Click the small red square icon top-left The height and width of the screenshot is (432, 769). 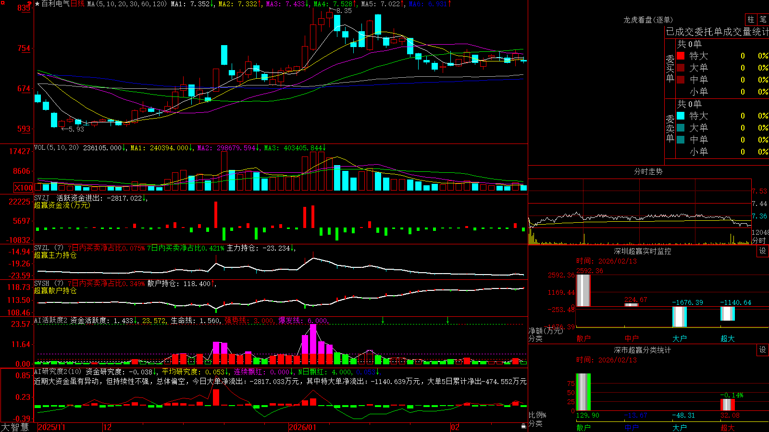click(x=4, y=4)
